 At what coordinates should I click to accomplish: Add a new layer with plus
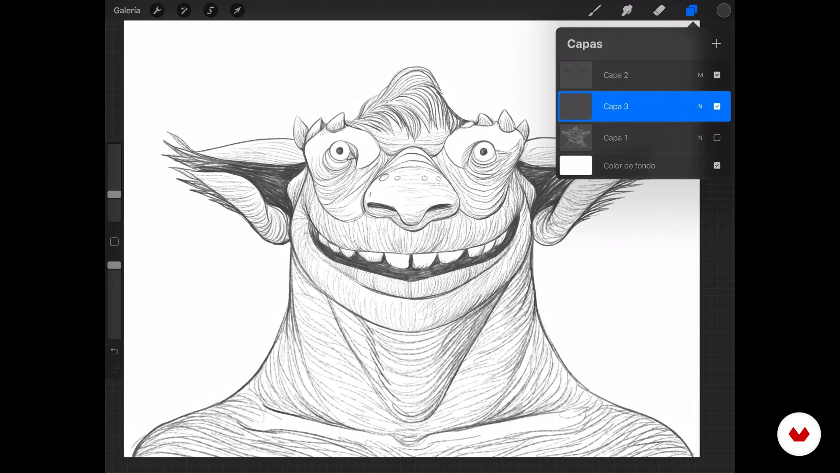pyautogui.click(x=716, y=43)
